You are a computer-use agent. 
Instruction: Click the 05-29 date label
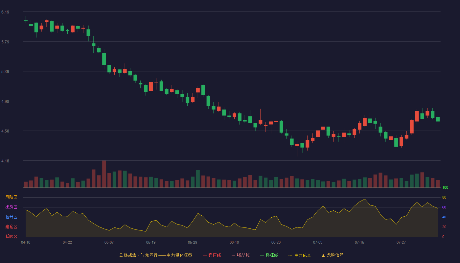(193, 242)
